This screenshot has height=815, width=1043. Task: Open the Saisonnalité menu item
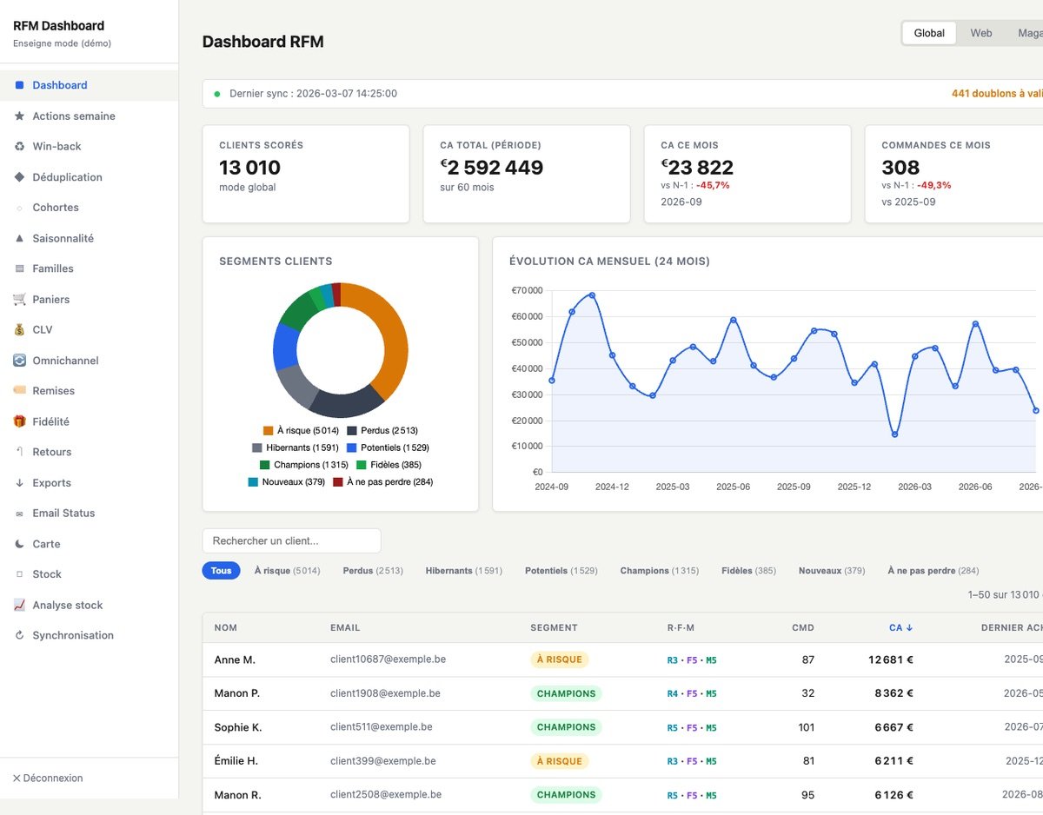point(89,238)
